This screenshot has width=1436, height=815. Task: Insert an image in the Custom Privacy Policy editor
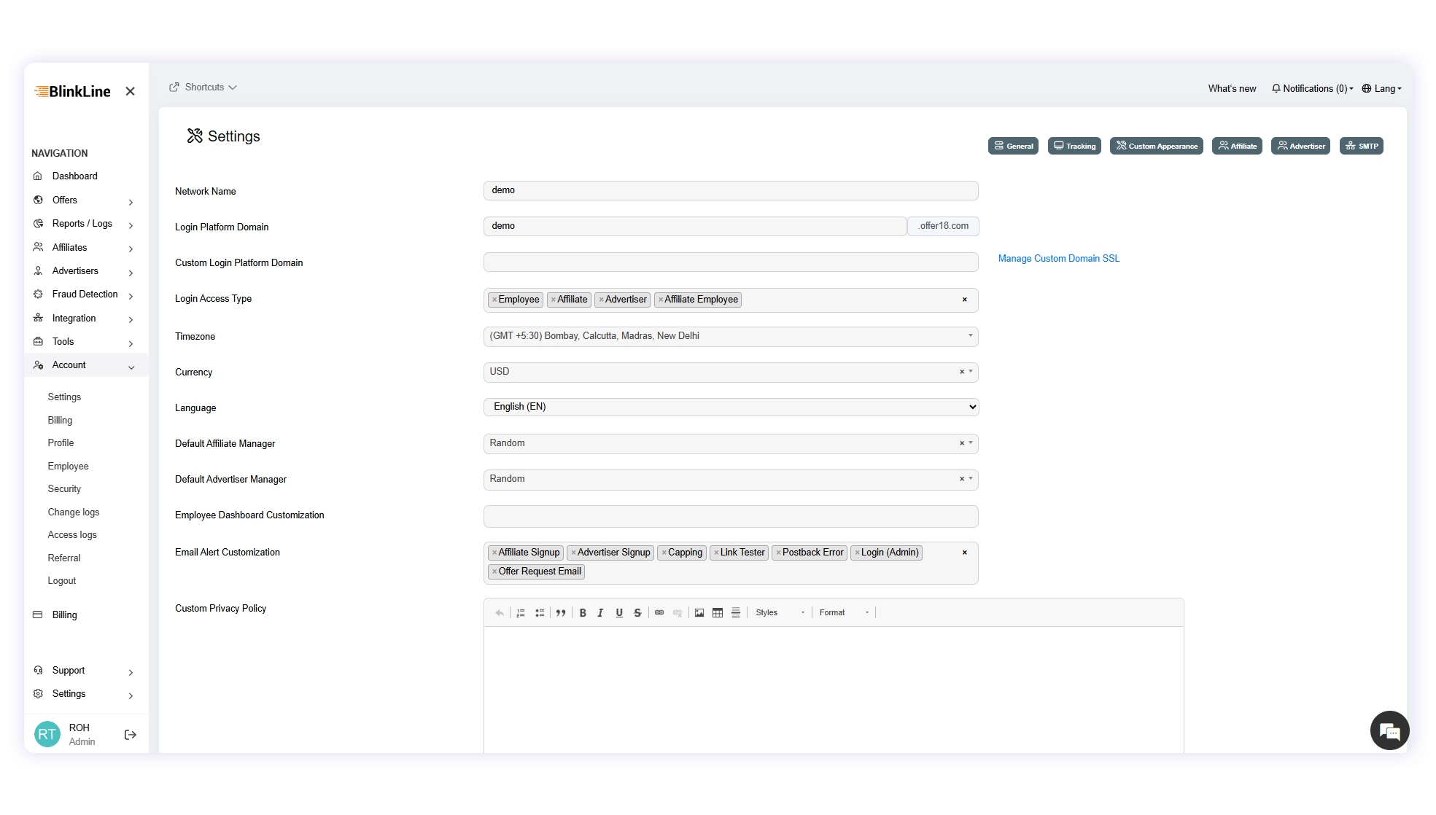point(699,612)
